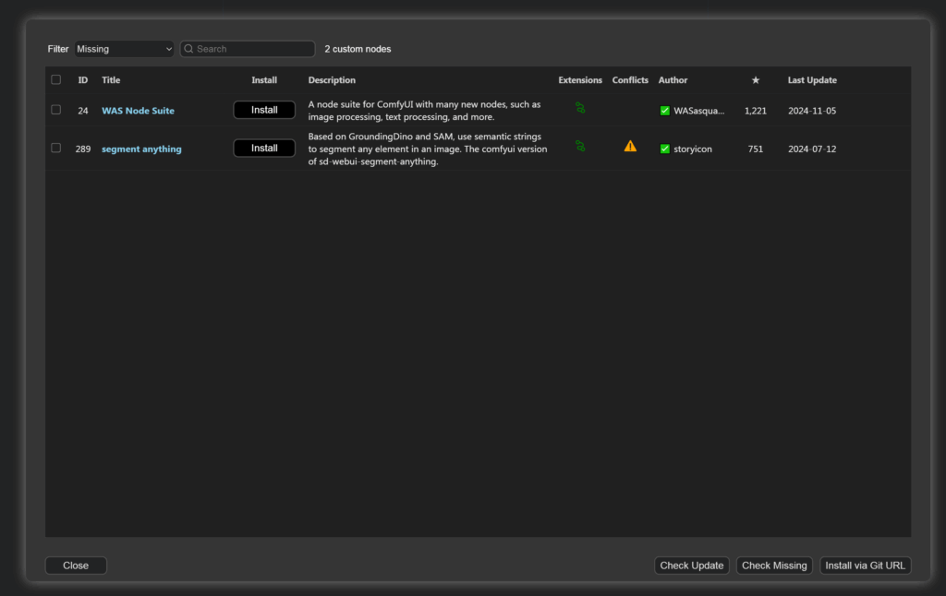This screenshot has height=596, width=946.
Task: Sort by the Title column header
Action: click(111, 80)
